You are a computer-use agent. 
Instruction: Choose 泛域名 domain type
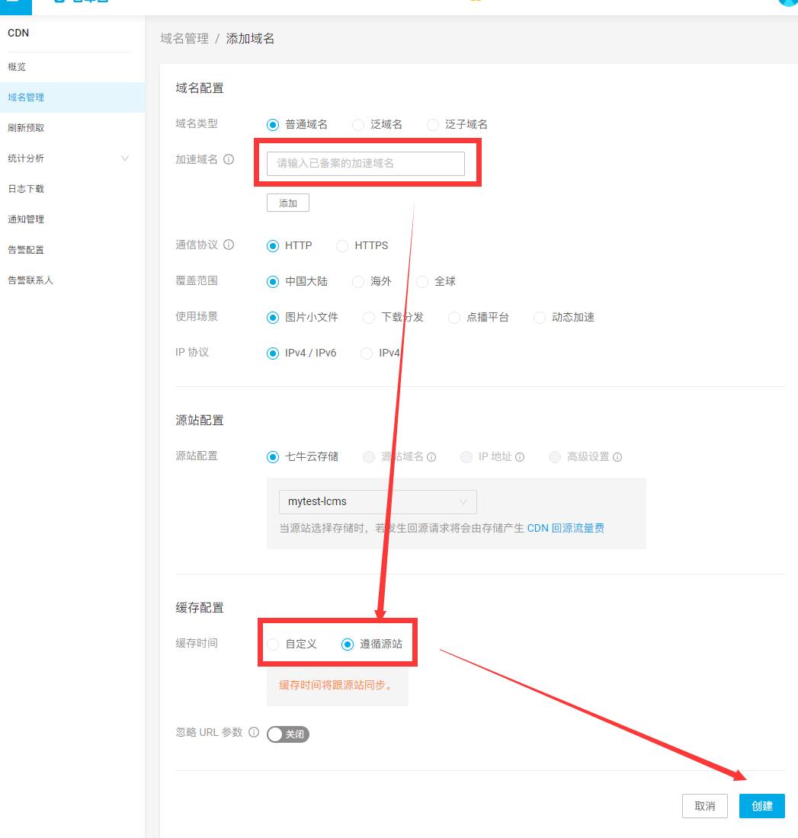[357, 125]
